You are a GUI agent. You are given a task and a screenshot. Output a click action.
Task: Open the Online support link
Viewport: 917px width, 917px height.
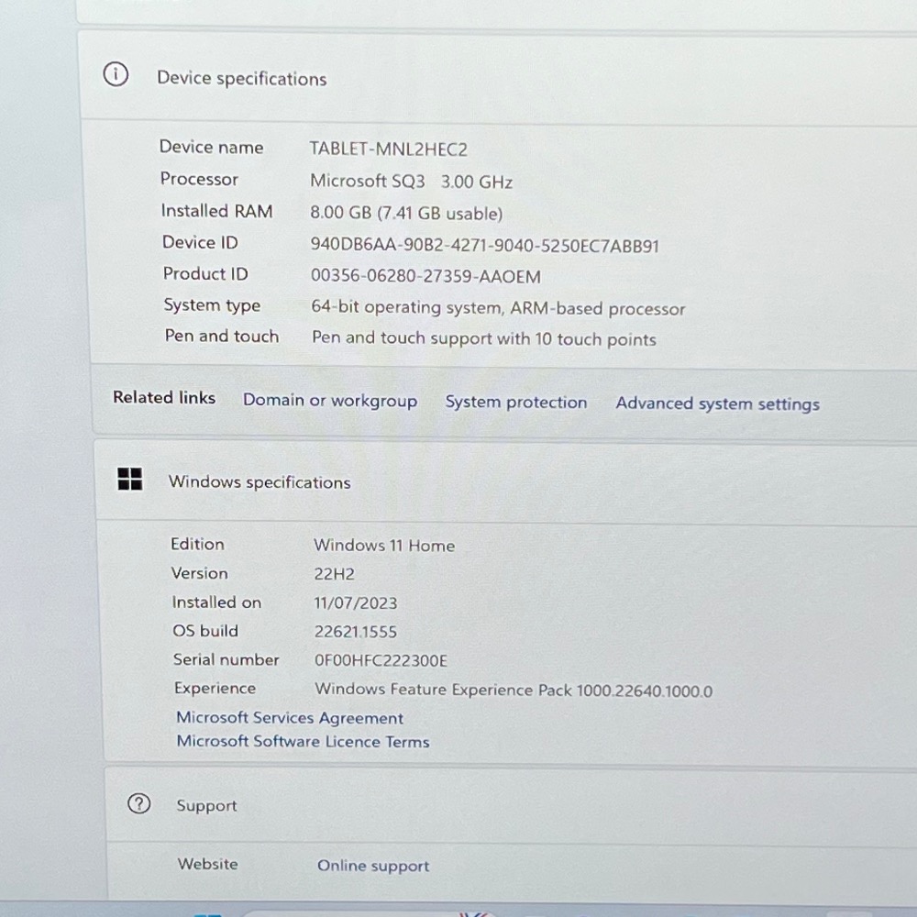pyautogui.click(x=373, y=866)
